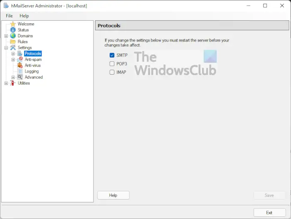Enable the POP3 checkbox

click(x=112, y=64)
